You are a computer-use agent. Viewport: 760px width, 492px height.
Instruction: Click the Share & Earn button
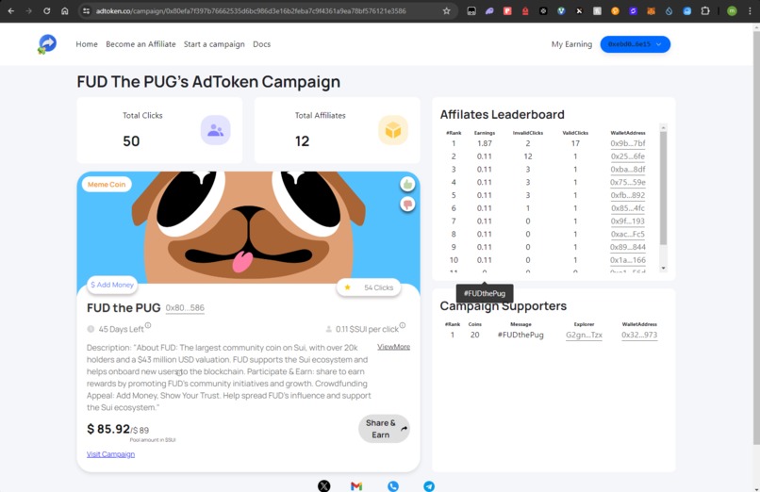pos(385,429)
